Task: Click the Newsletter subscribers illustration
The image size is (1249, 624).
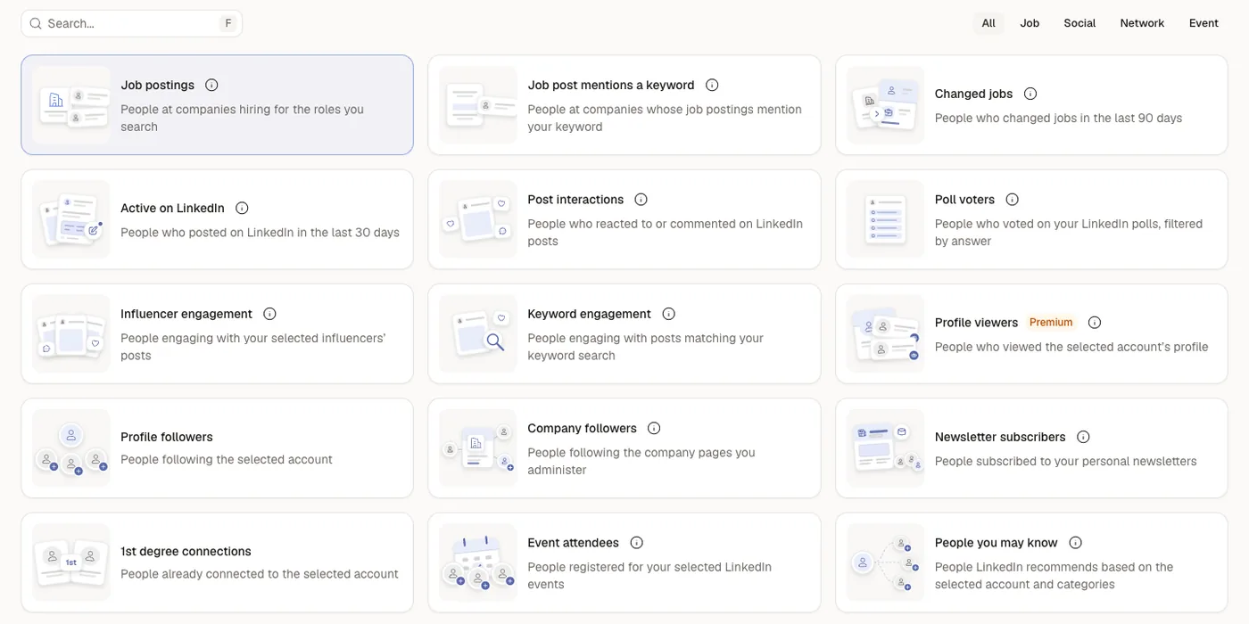Action: click(x=885, y=448)
